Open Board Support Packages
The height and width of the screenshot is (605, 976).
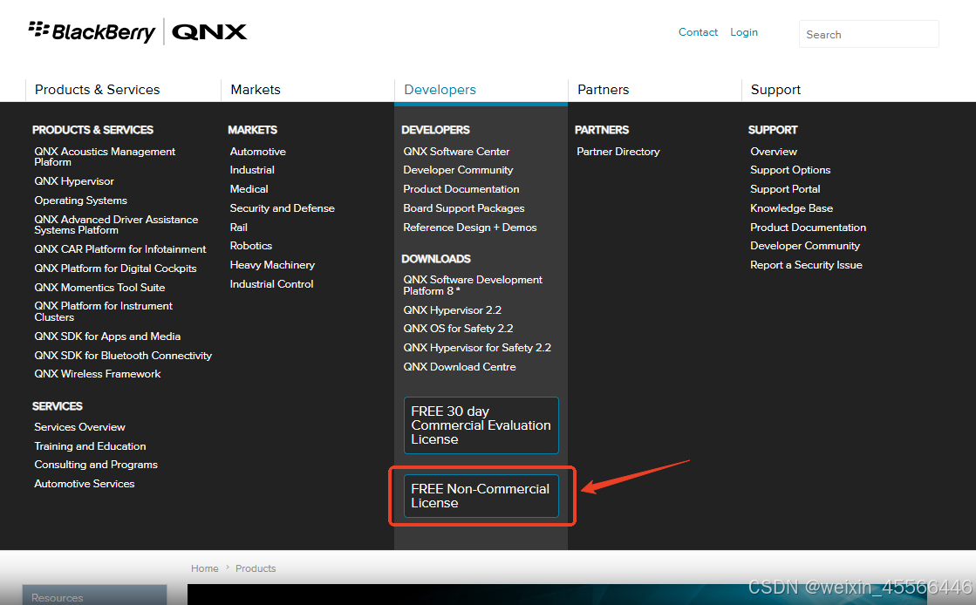click(464, 207)
